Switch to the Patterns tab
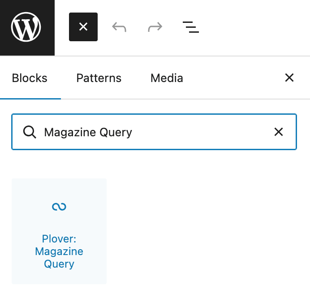Screen dimensions: 310x303 click(99, 78)
